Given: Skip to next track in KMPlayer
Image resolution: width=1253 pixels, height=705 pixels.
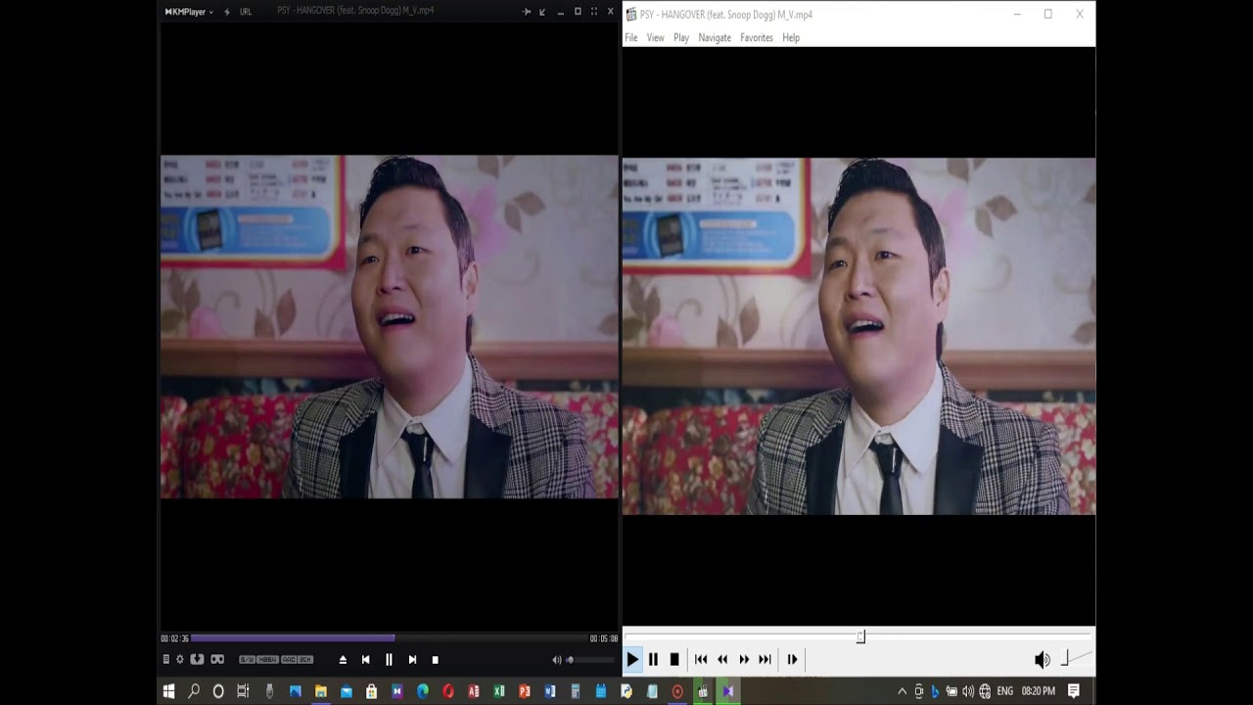Looking at the screenshot, I should click(412, 660).
